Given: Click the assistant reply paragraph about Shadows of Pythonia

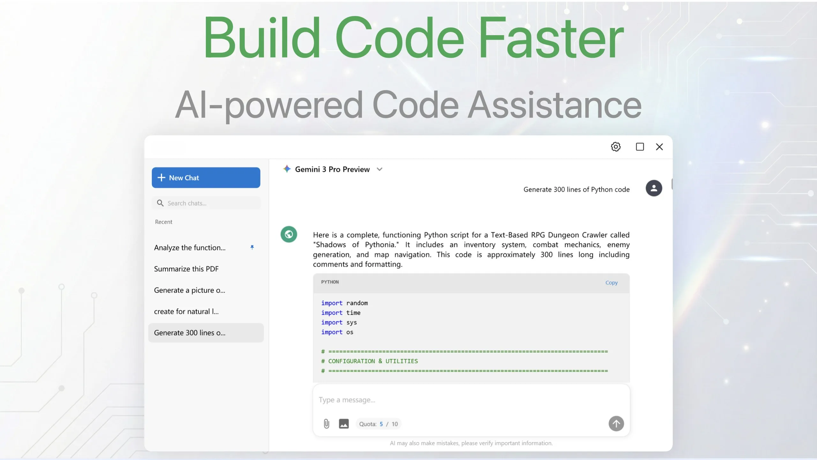Looking at the screenshot, I should (x=471, y=249).
